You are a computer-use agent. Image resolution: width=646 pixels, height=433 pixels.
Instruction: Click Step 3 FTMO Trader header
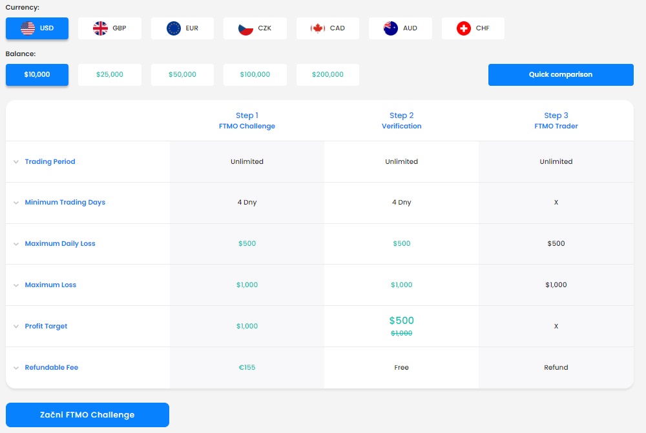[x=556, y=121]
